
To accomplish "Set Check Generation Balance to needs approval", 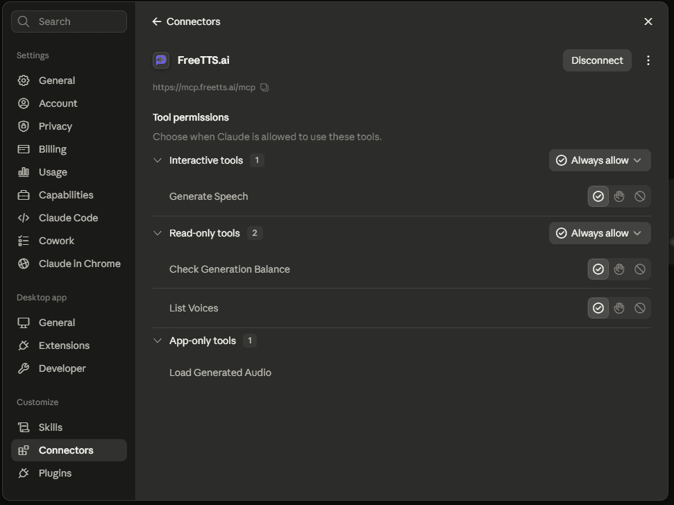I will coord(619,269).
